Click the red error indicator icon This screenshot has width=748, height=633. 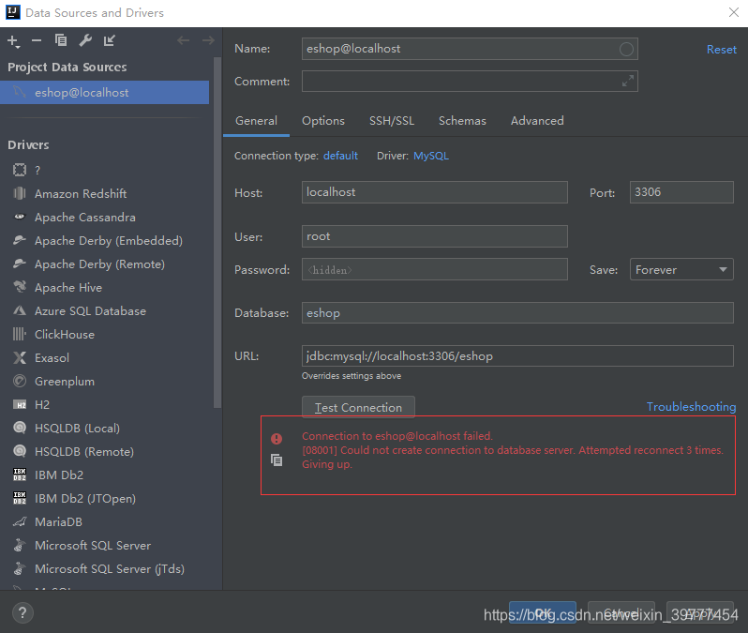point(277,438)
